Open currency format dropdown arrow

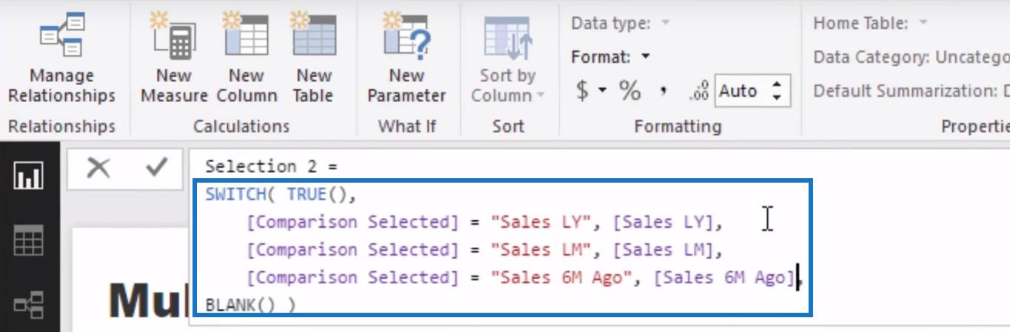(603, 91)
